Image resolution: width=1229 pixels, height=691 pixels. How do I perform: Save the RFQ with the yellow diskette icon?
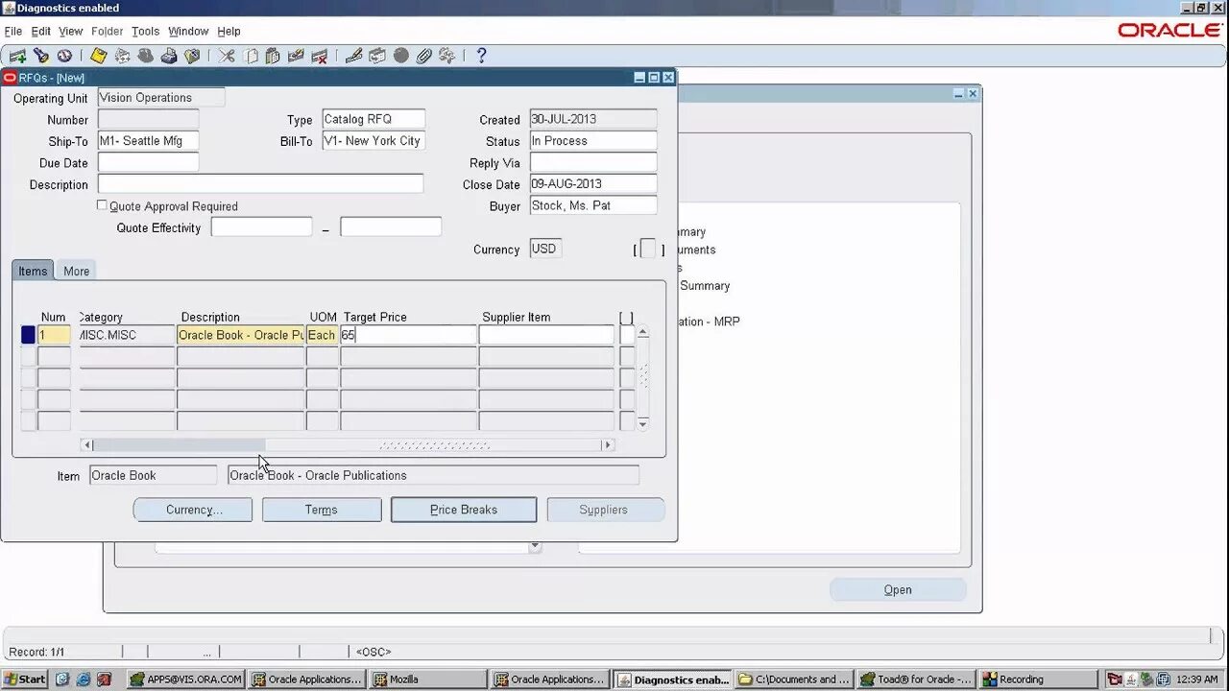(x=99, y=56)
